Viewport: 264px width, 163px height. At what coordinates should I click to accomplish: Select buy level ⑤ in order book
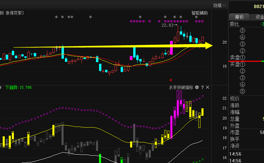click(242, 91)
